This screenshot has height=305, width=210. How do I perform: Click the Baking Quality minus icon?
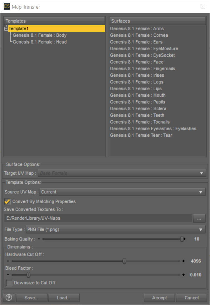(x=39, y=239)
